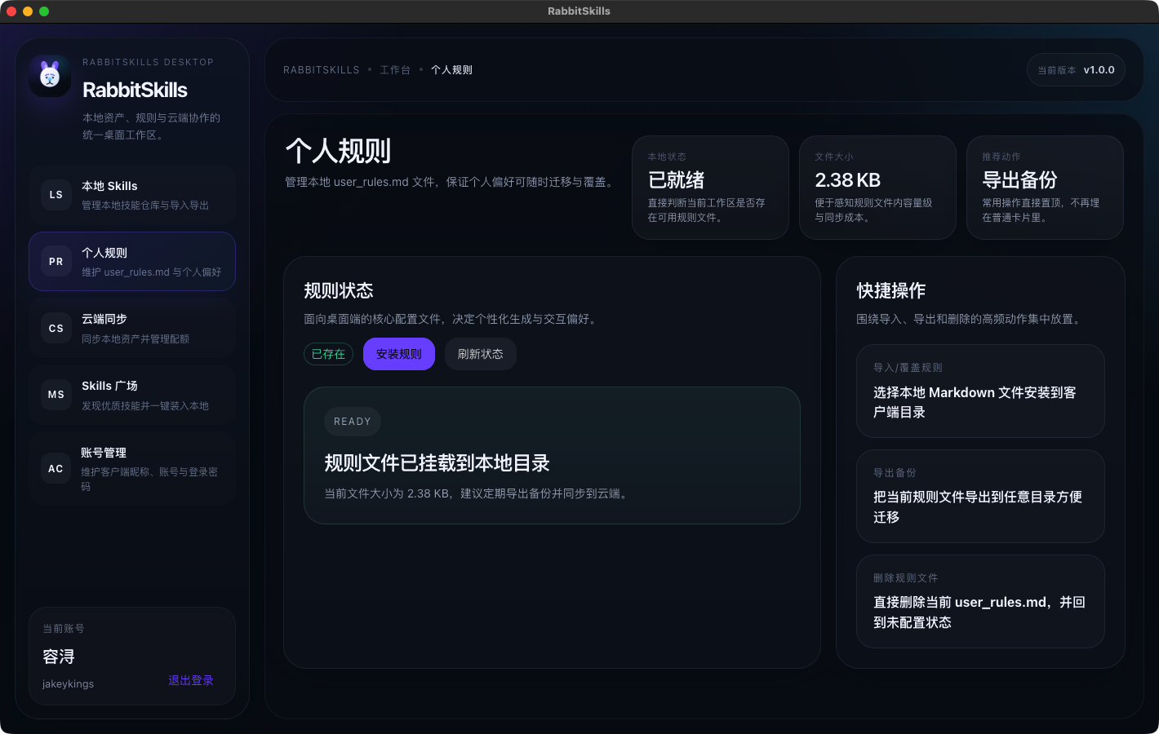Open 云端同步 via the CS icon
The width and height of the screenshot is (1159, 734).
point(56,328)
